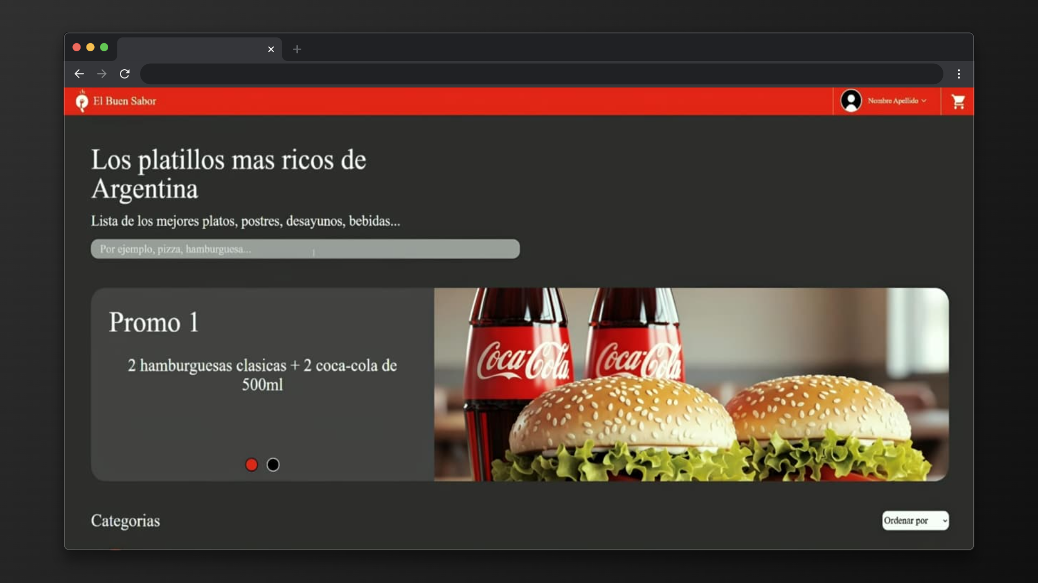Click the browser address bar
The image size is (1038, 583).
[x=541, y=74]
